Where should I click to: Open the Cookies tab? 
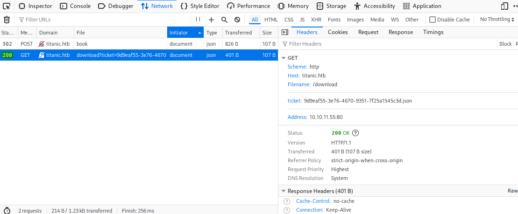click(x=338, y=32)
